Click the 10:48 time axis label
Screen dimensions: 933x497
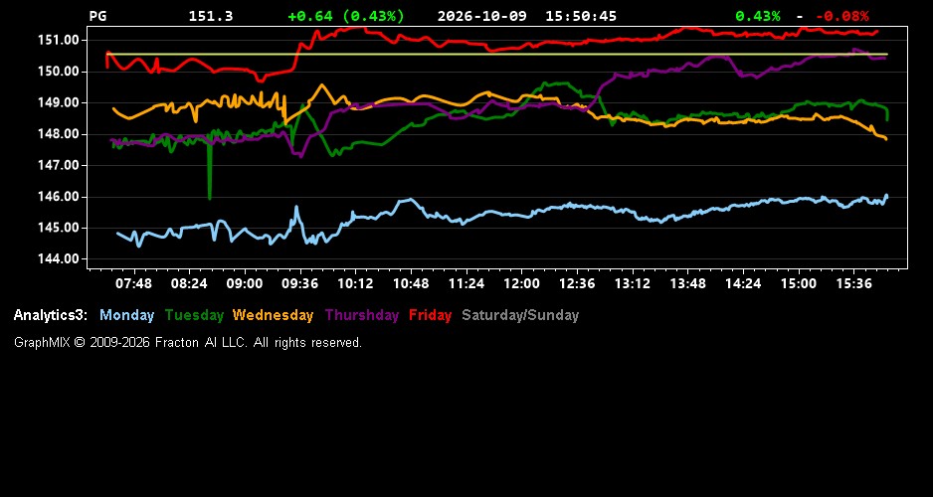[x=411, y=283]
